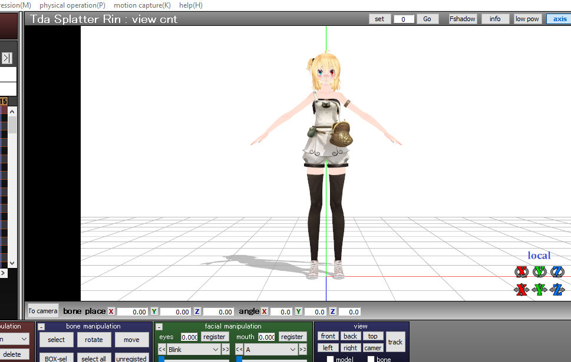Click the bone place X value field
The image size is (571, 362).
point(132,311)
